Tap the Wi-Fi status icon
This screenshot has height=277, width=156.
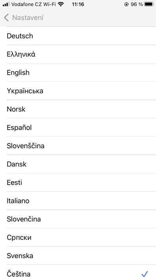(61, 4)
